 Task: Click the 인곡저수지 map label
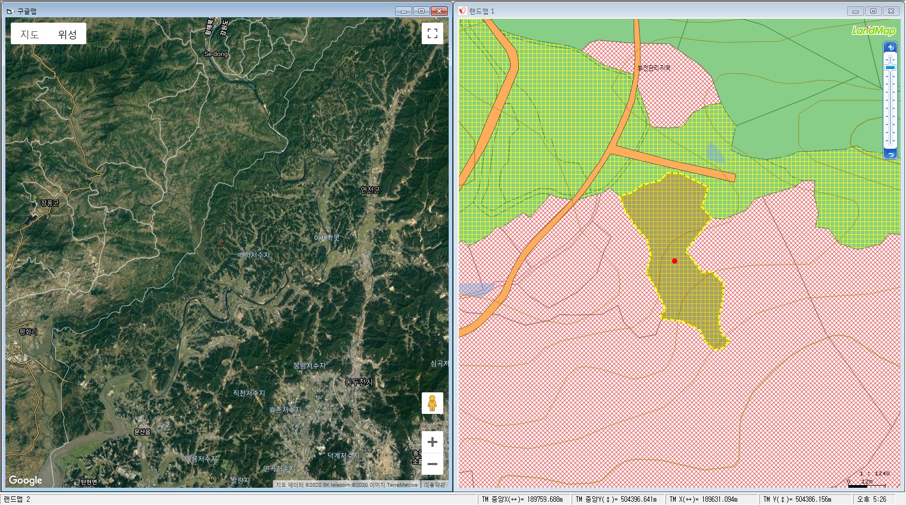[279, 468]
